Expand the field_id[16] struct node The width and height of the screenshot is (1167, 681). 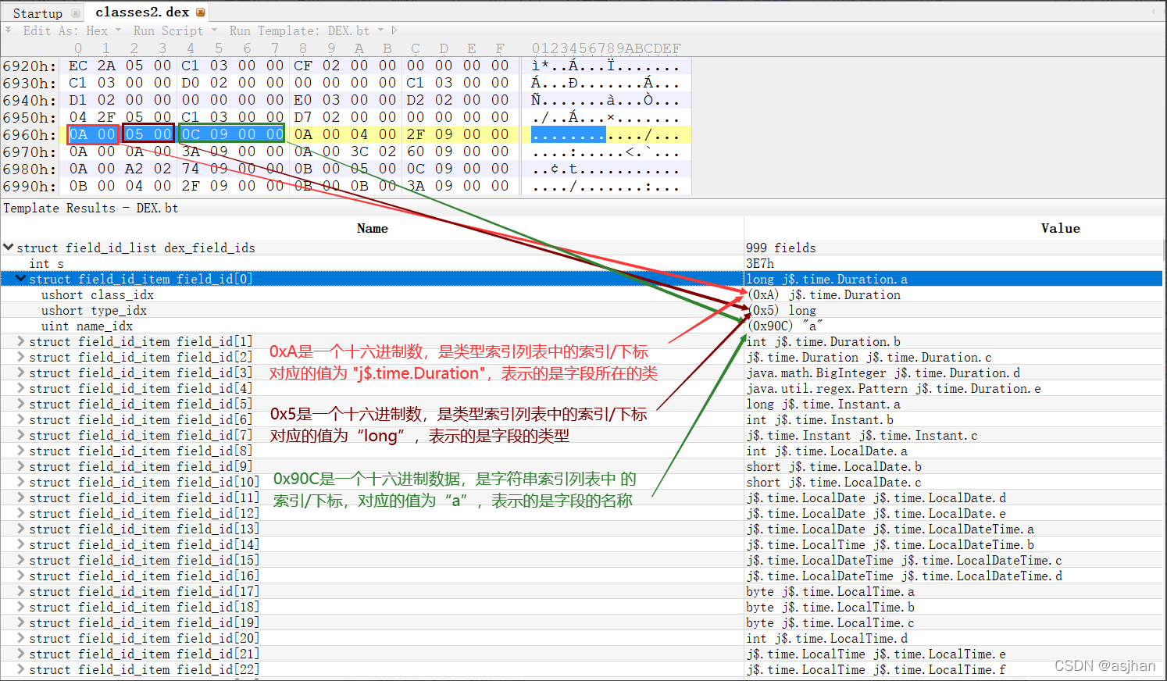click(x=21, y=576)
